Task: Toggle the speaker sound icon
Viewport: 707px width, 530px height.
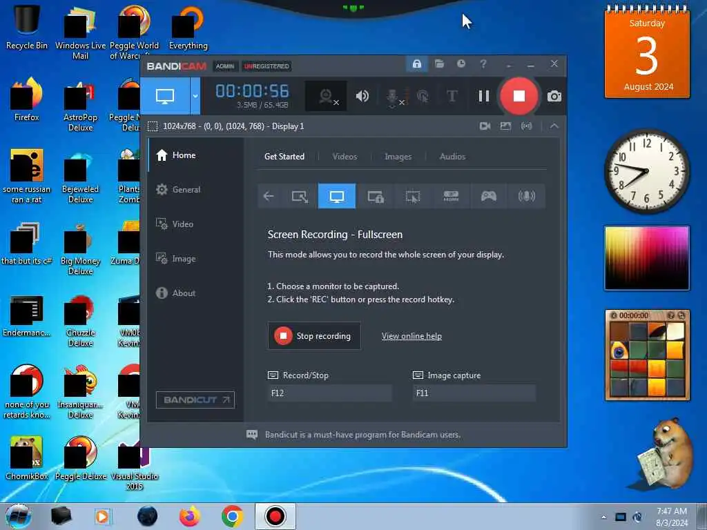Action: tap(362, 96)
